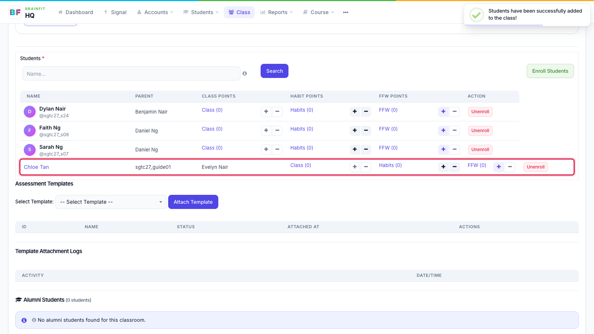Subtract an FFW point from Chloe Tan

[510, 167]
